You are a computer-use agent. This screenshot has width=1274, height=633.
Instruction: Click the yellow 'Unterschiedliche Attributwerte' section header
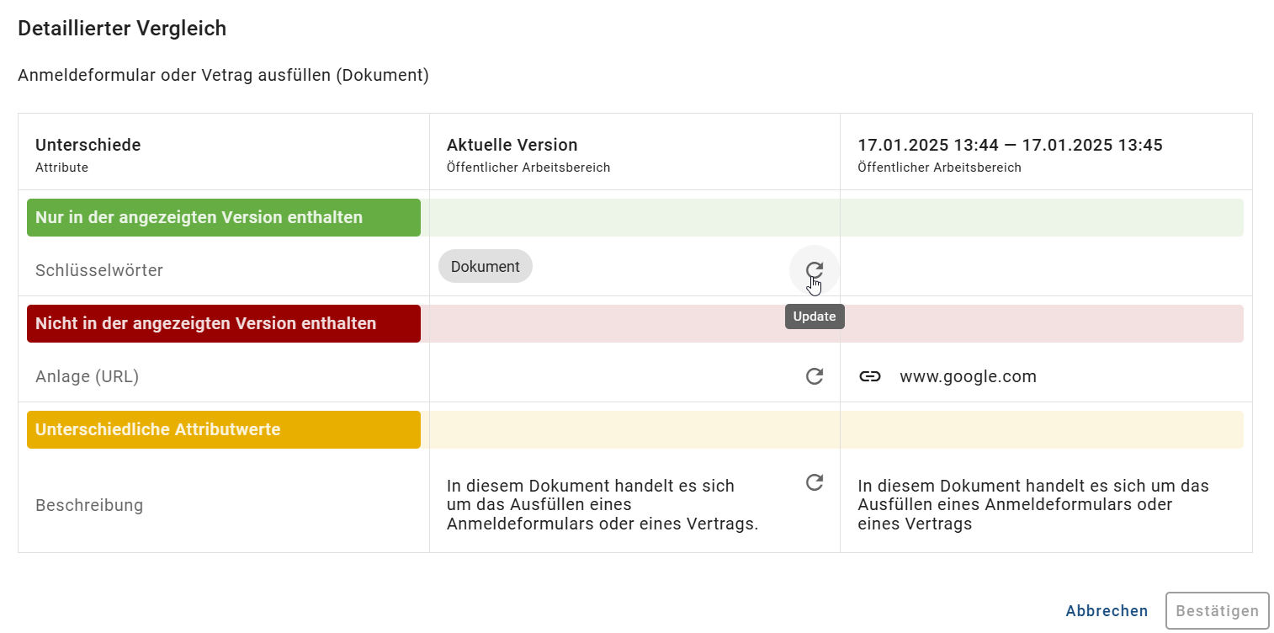click(223, 429)
